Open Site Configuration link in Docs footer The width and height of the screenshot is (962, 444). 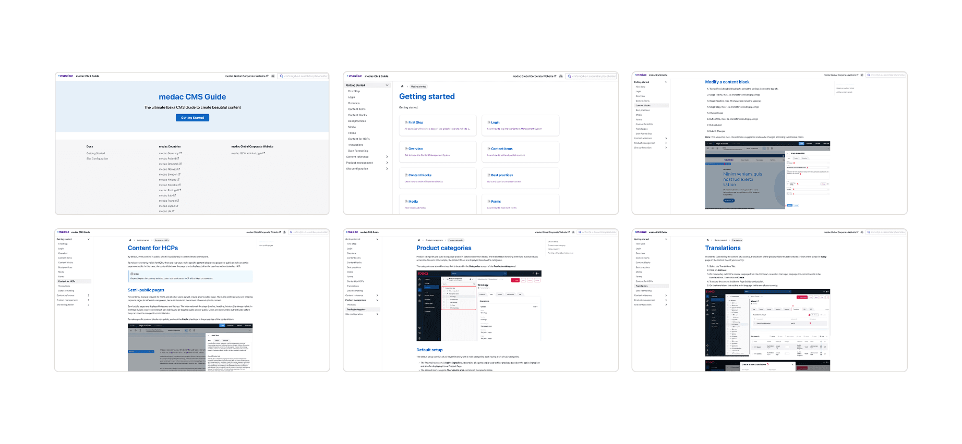(x=98, y=159)
